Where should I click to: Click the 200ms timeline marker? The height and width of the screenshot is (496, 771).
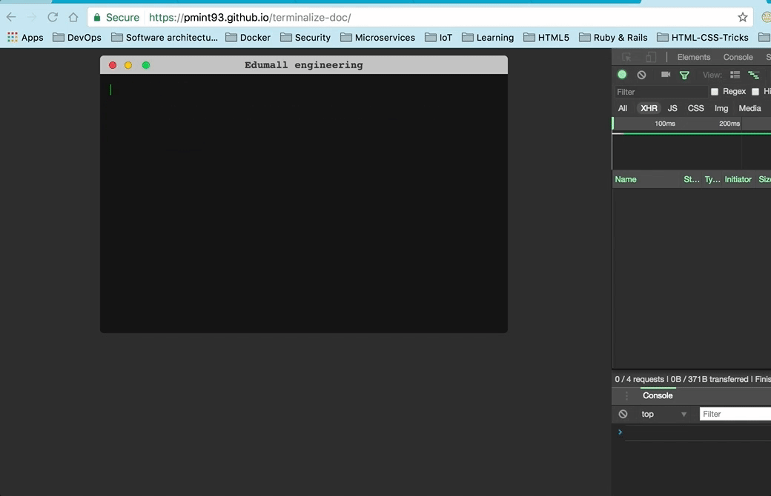coord(729,124)
